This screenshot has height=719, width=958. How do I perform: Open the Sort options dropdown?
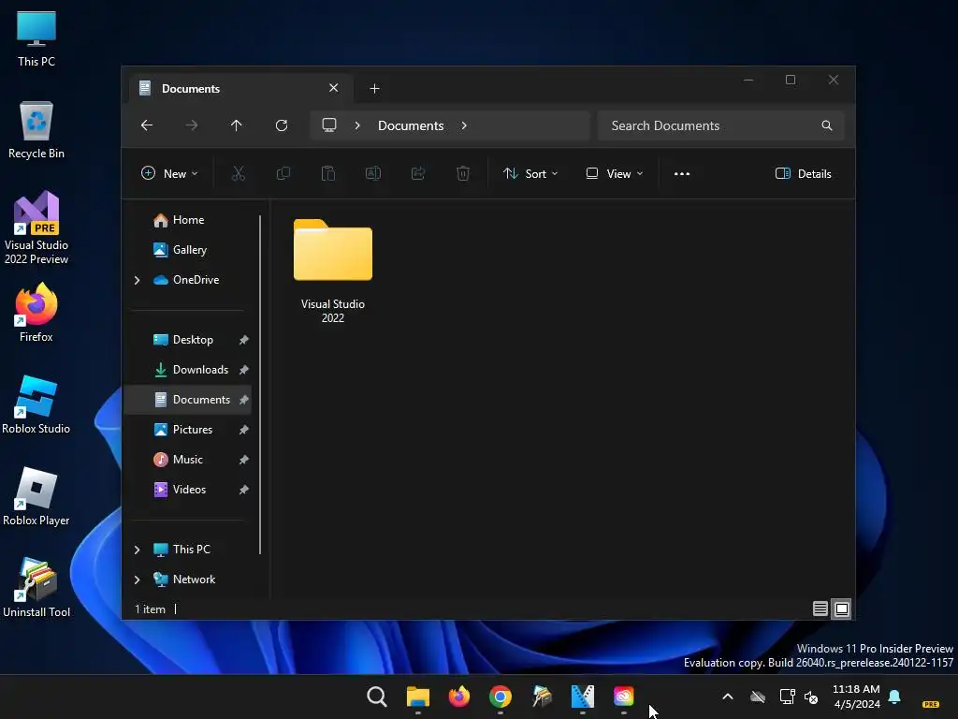coord(530,173)
